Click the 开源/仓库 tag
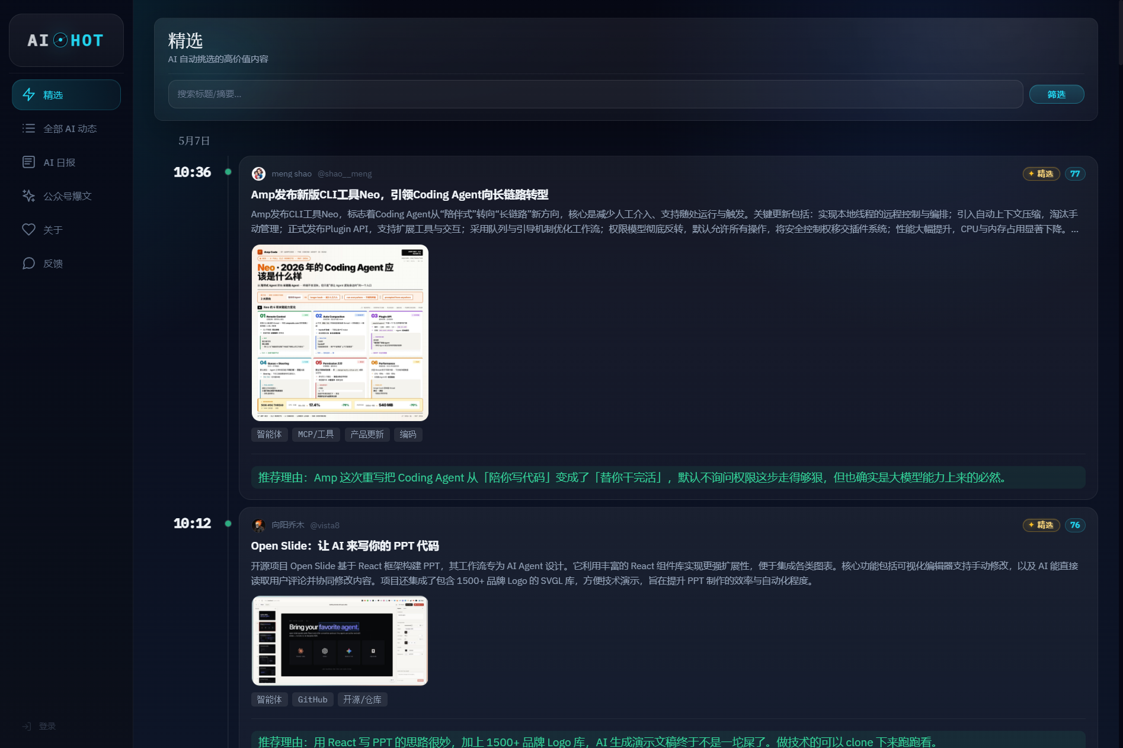1123x748 pixels. point(363,699)
